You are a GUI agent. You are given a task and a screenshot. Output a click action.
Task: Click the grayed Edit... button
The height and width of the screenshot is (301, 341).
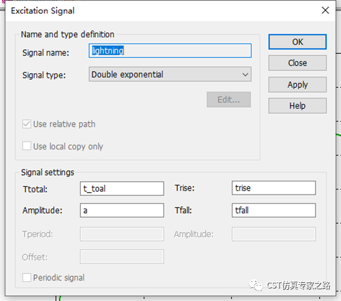click(x=228, y=100)
